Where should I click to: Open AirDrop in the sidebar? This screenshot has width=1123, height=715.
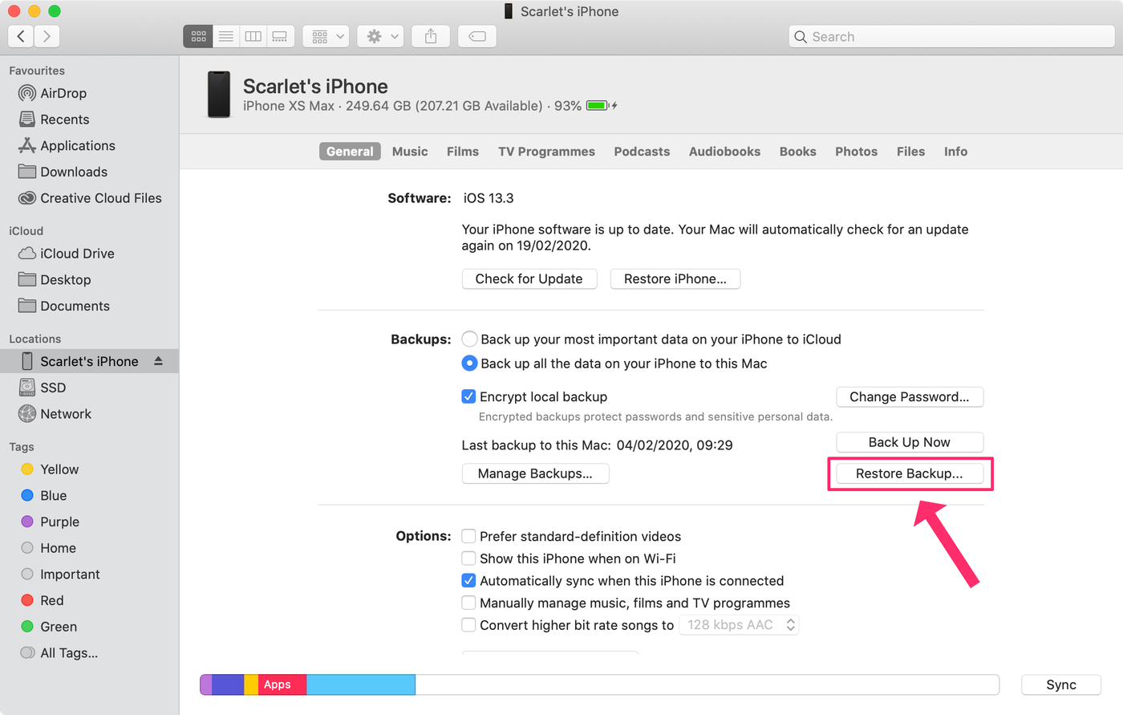tap(63, 93)
